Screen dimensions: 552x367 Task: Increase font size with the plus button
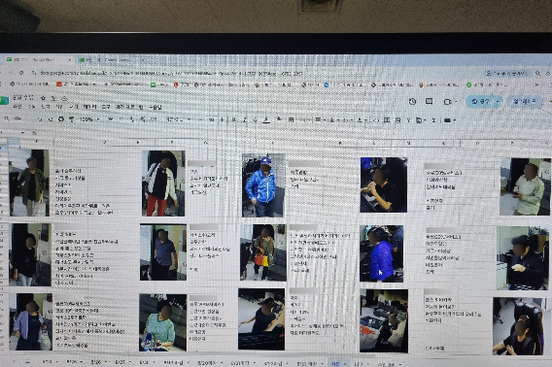(x=223, y=119)
